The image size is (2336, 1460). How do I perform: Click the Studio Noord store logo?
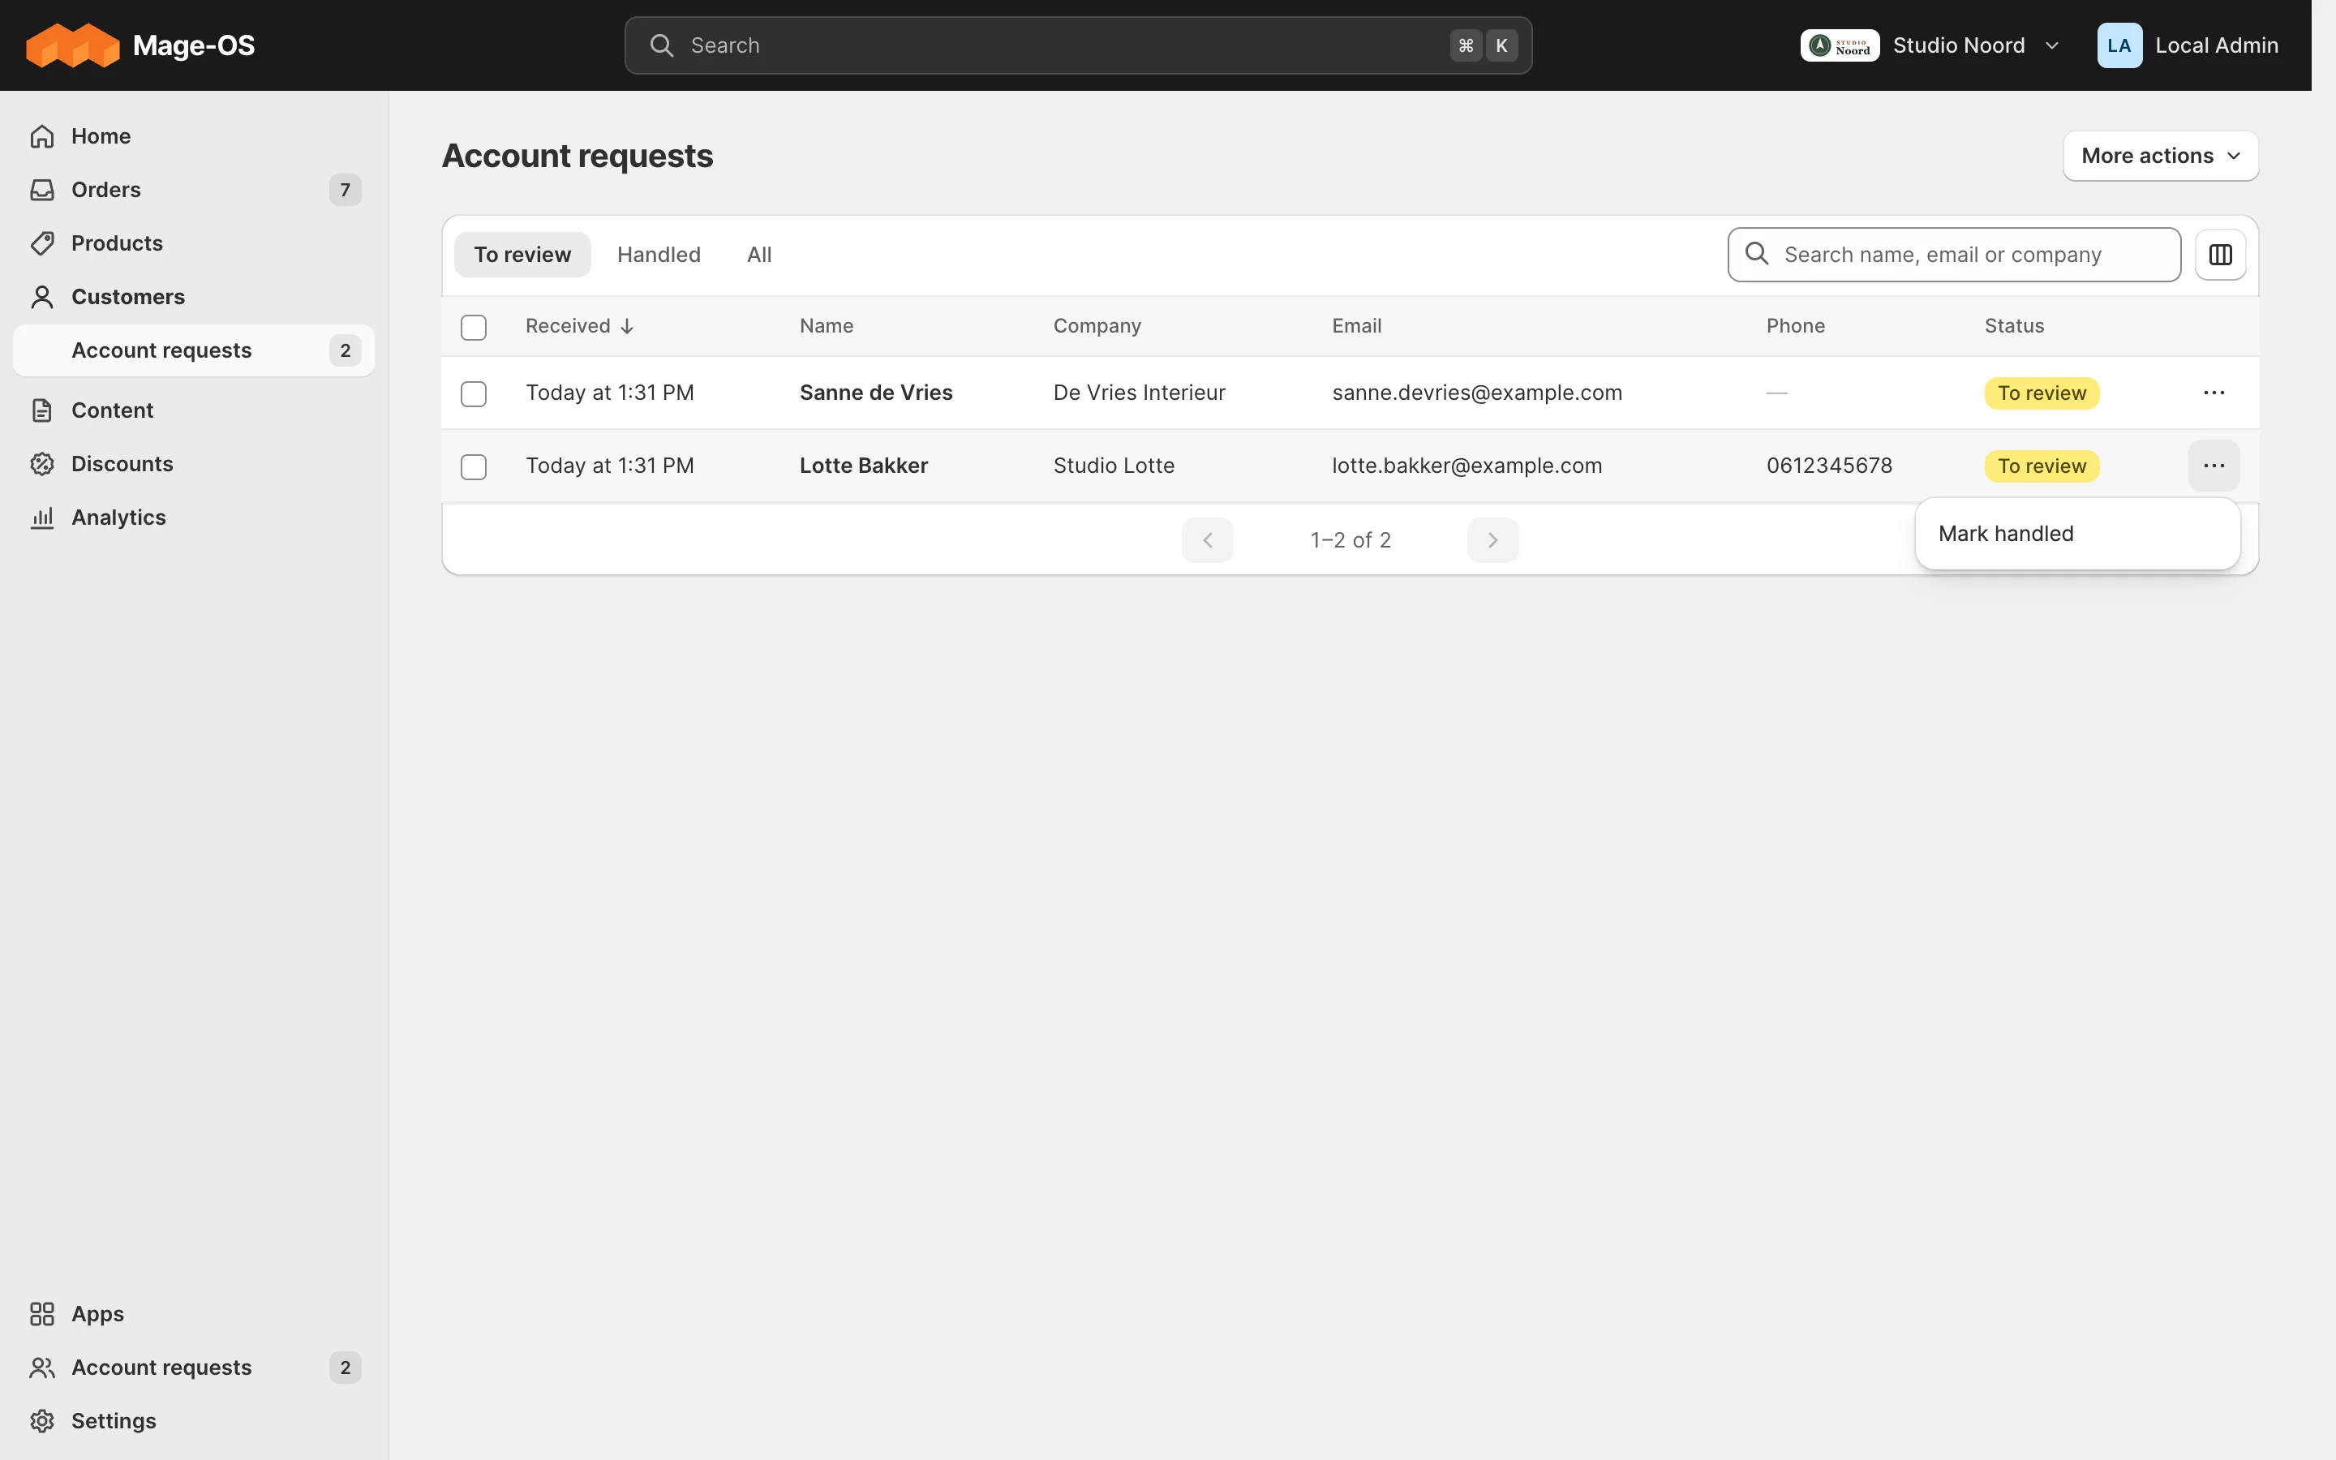[x=1839, y=45]
